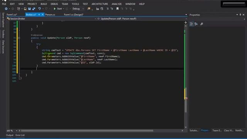Open the ANALYZE menu

[117, 4]
